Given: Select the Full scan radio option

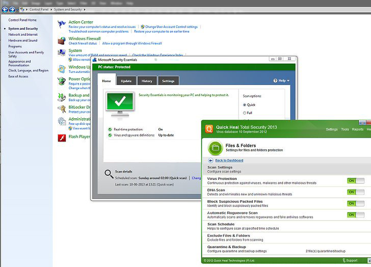Looking at the screenshot, I should pos(245,113).
